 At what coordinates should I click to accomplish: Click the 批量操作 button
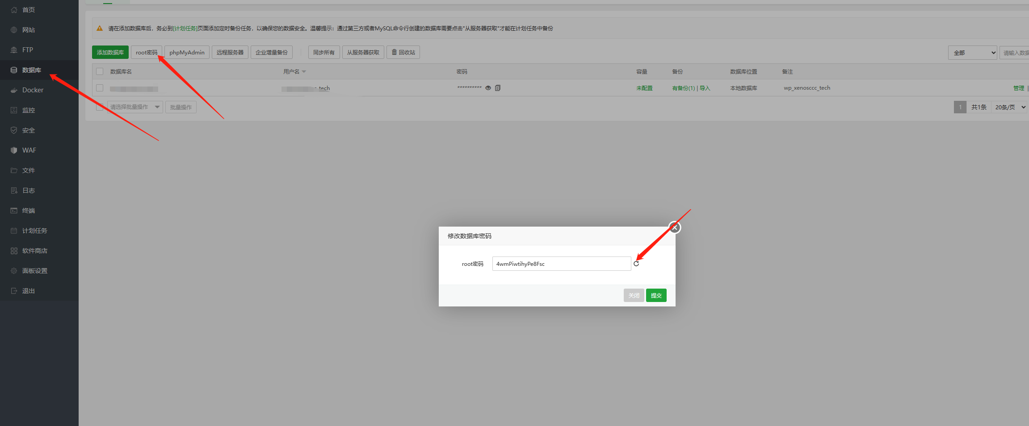(x=181, y=107)
